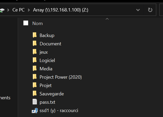This screenshot has height=117, width=163.
Task: Sort files by the Nom column header
Action: pyautogui.click(x=37, y=23)
